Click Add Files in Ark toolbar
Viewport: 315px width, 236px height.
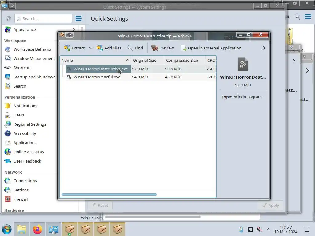click(x=109, y=48)
